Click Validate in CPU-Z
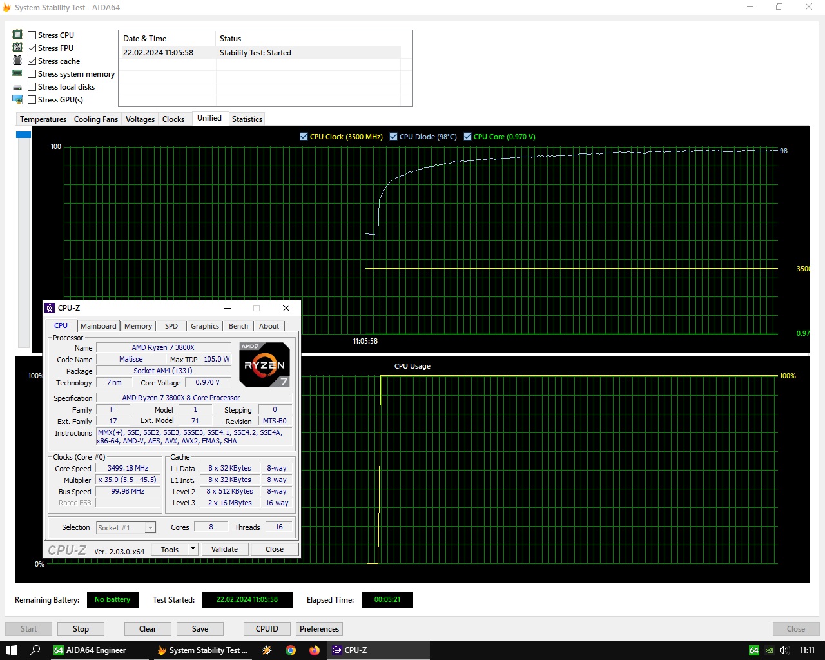This screenshot has width=825, height=660. 224,549
